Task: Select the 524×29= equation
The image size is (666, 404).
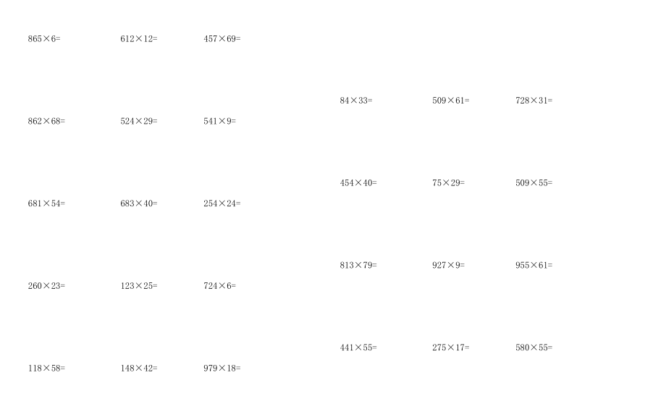Action: pyautogui.click(x=138, y=121)
